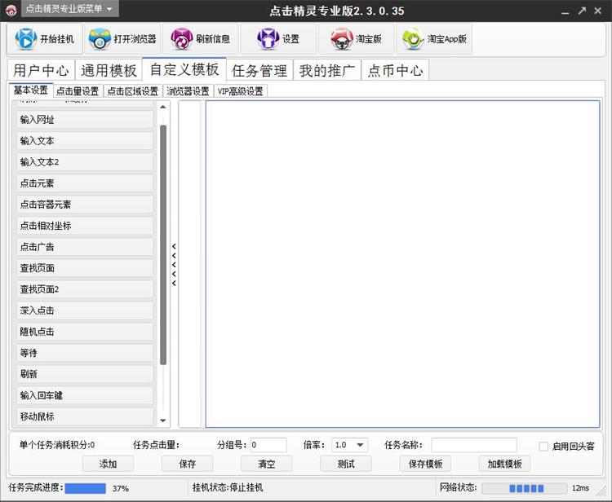Choose the 刷新 action
The height and width of the screenshot is (502, 612).
pos(85,374)
